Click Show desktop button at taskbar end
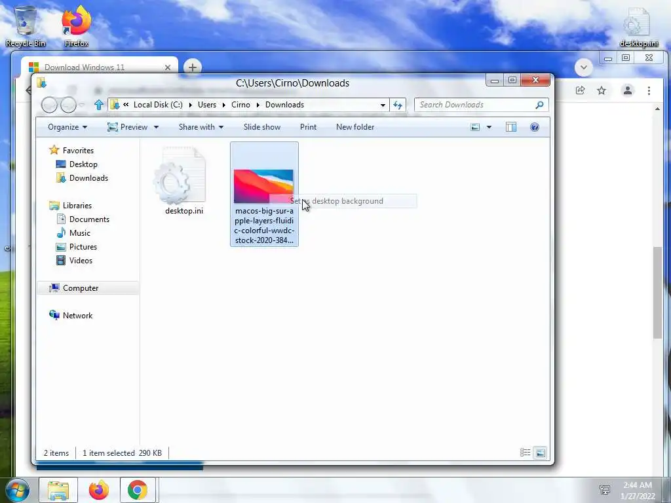671x503 pixels. [666, 490]
